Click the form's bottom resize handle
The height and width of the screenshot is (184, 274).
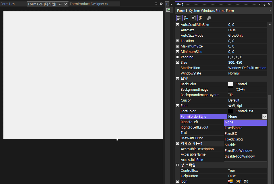(x=117, y=140)
